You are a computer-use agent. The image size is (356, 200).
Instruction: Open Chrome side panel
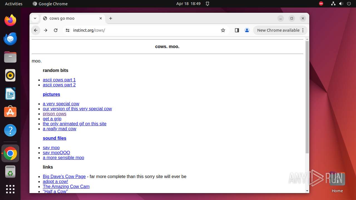pos(237,30)
